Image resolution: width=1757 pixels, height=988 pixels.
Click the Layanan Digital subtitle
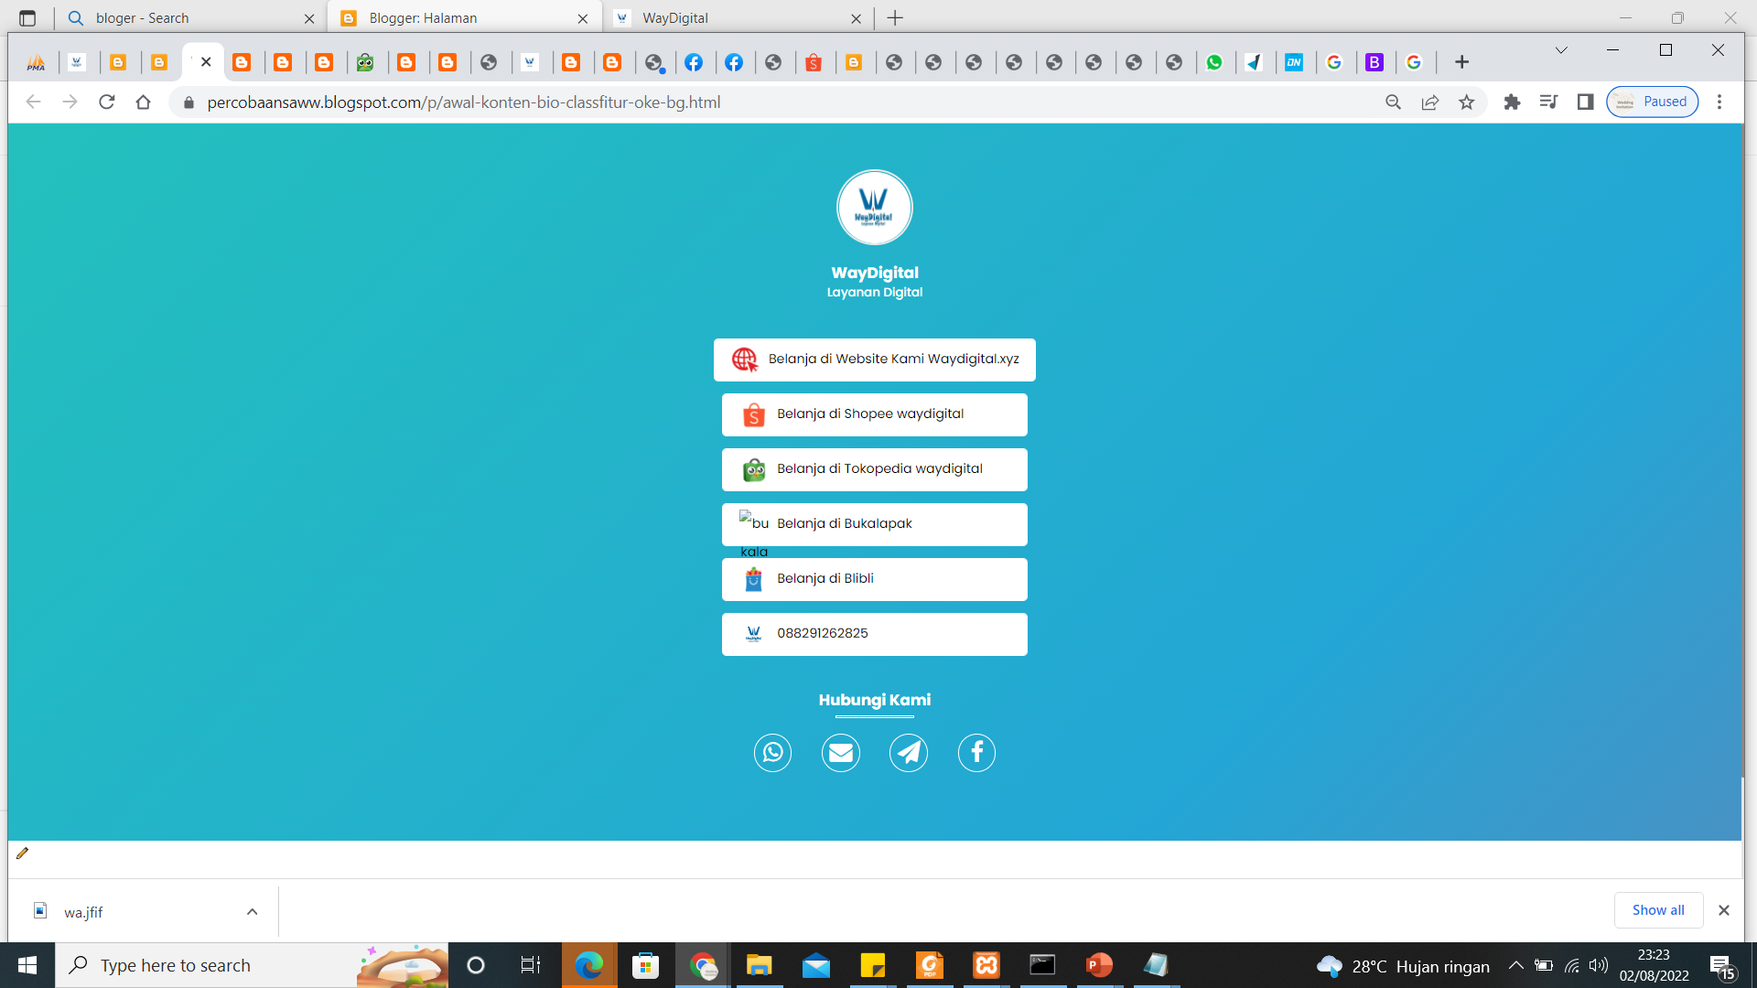pyautogui.click(x=875, y=293)
